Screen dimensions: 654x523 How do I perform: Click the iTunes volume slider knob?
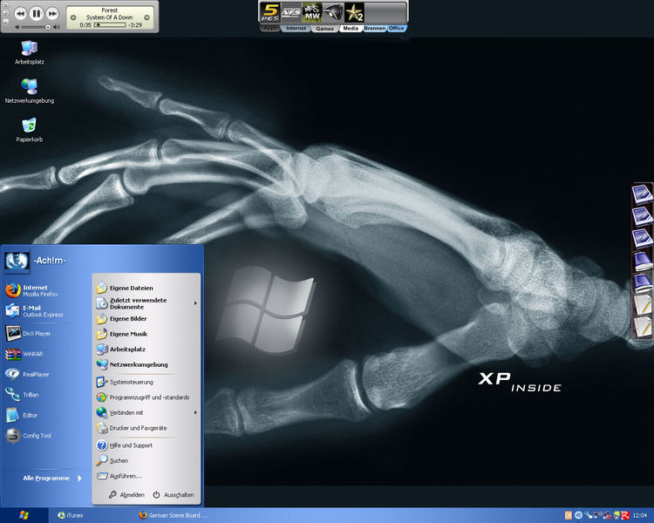click(48, 27)
